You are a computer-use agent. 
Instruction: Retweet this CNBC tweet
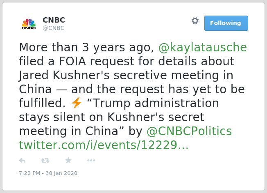(x=45, y=161)
